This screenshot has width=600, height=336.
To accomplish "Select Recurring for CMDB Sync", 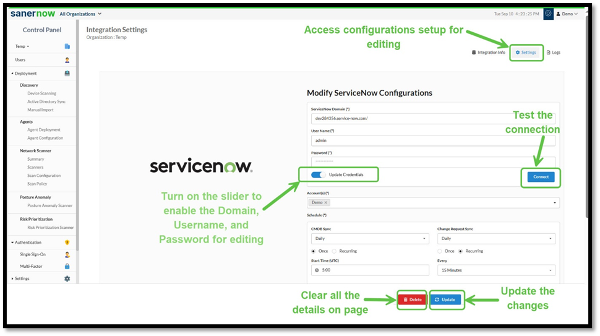I will [334, 251].
